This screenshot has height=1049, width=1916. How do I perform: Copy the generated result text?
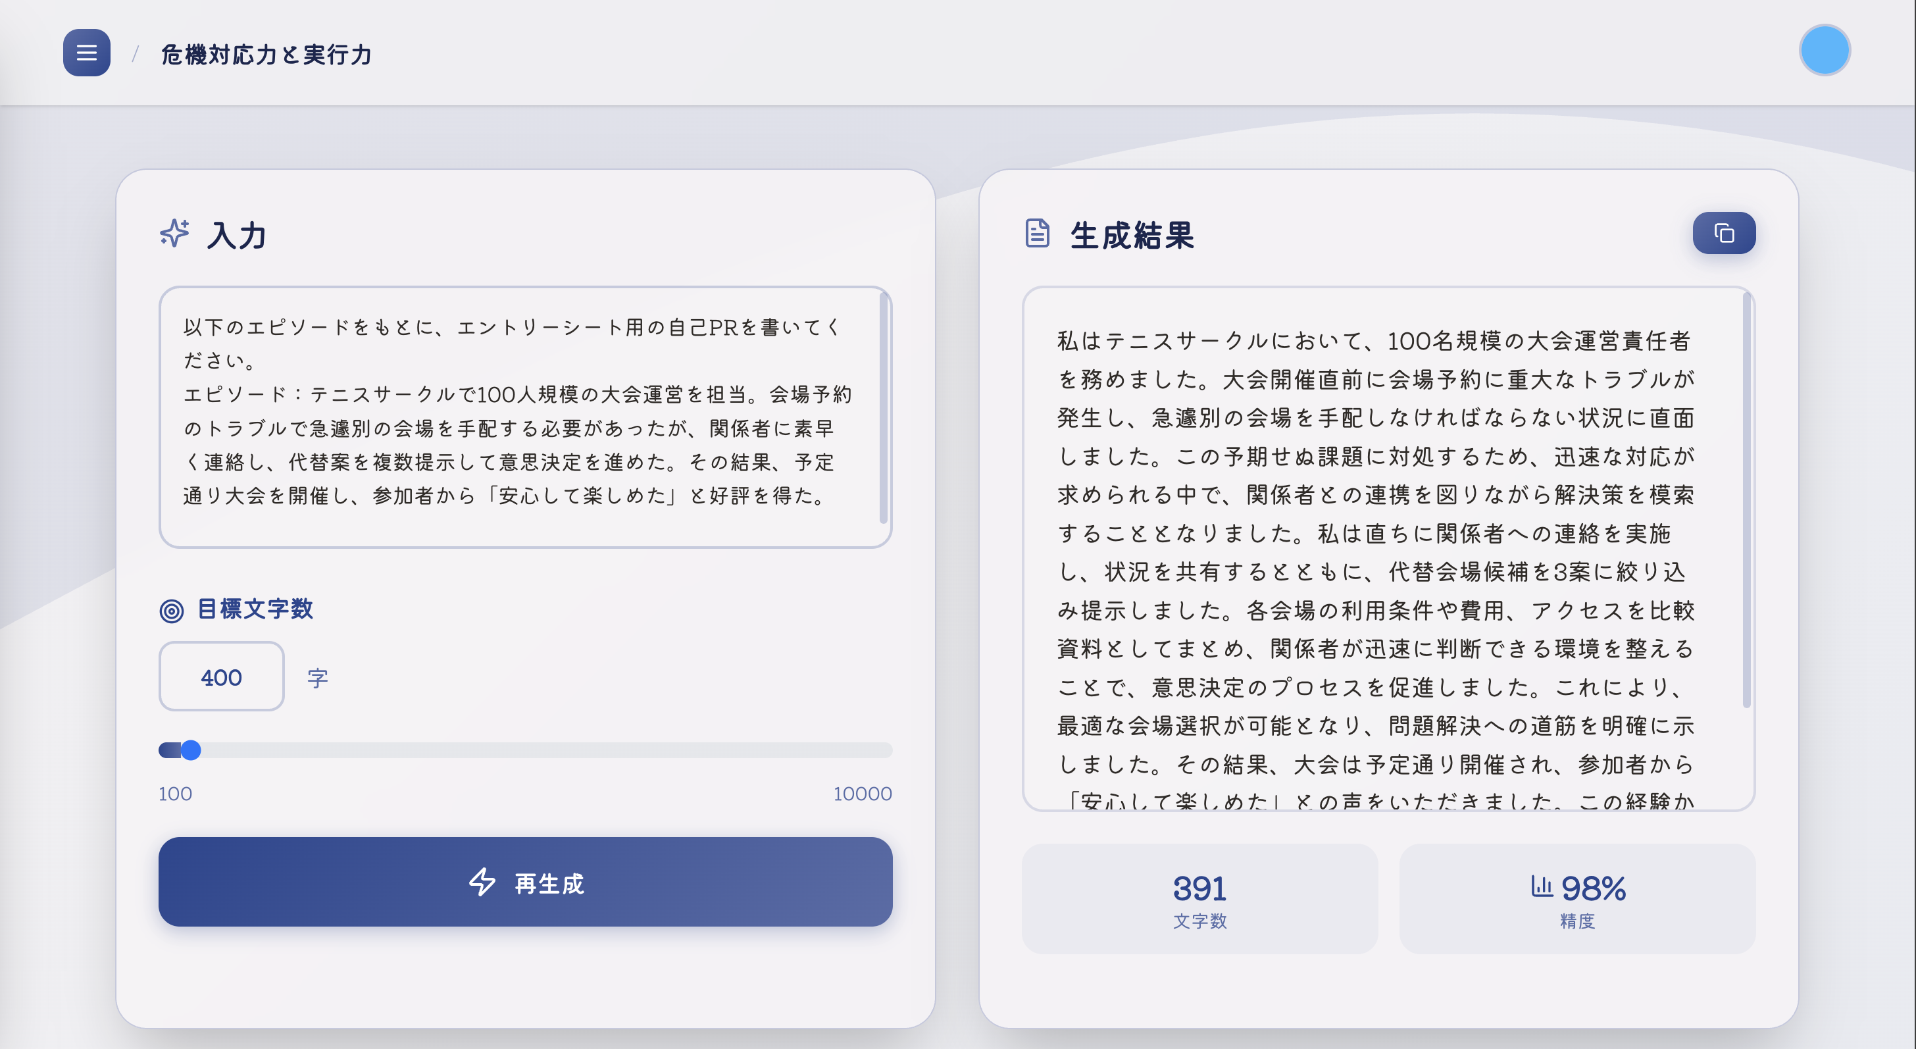pyautogui.click(x=1724, y=233)
